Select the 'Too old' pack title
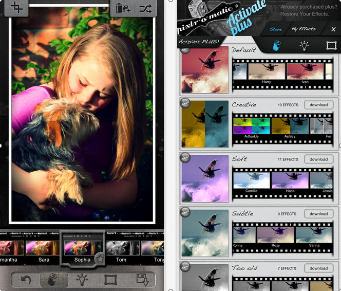Viewport: 341px width, 291px height. click(x=244, y=268)
